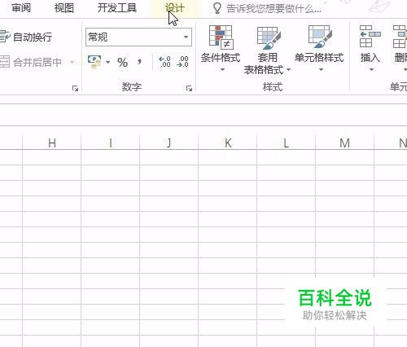Click the delete cells icon

click(400, 37)
